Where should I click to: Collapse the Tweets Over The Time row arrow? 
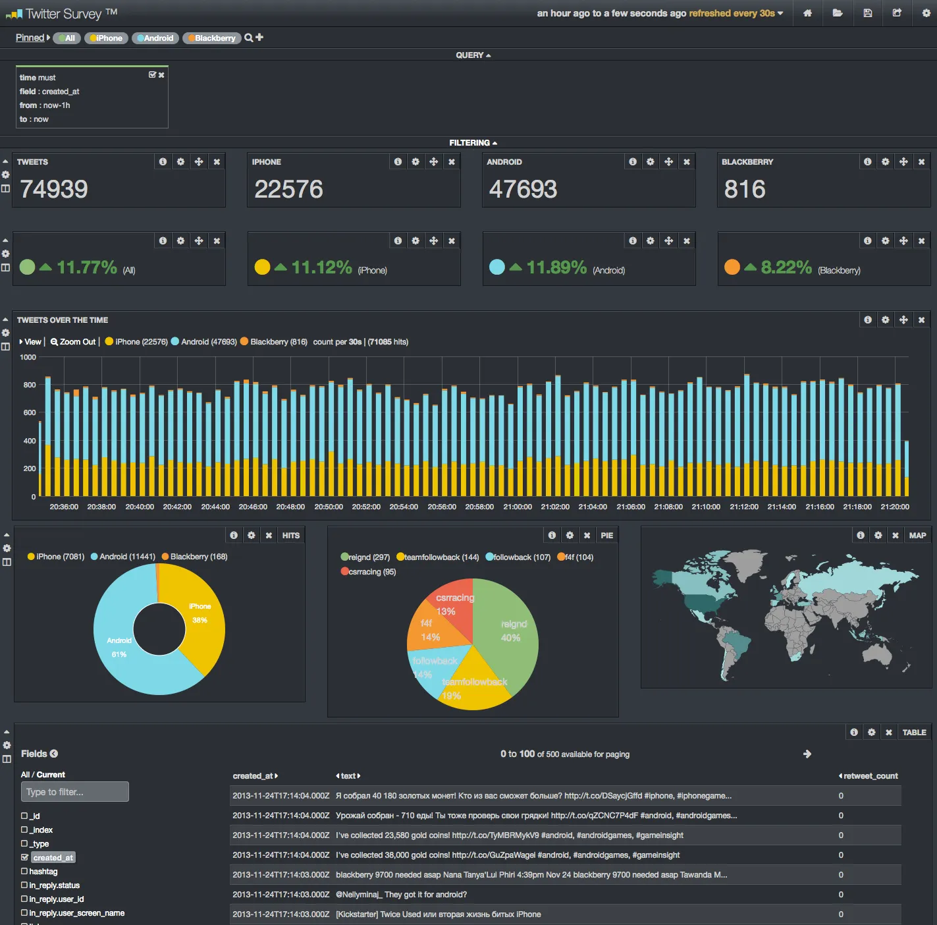(5, 320)
